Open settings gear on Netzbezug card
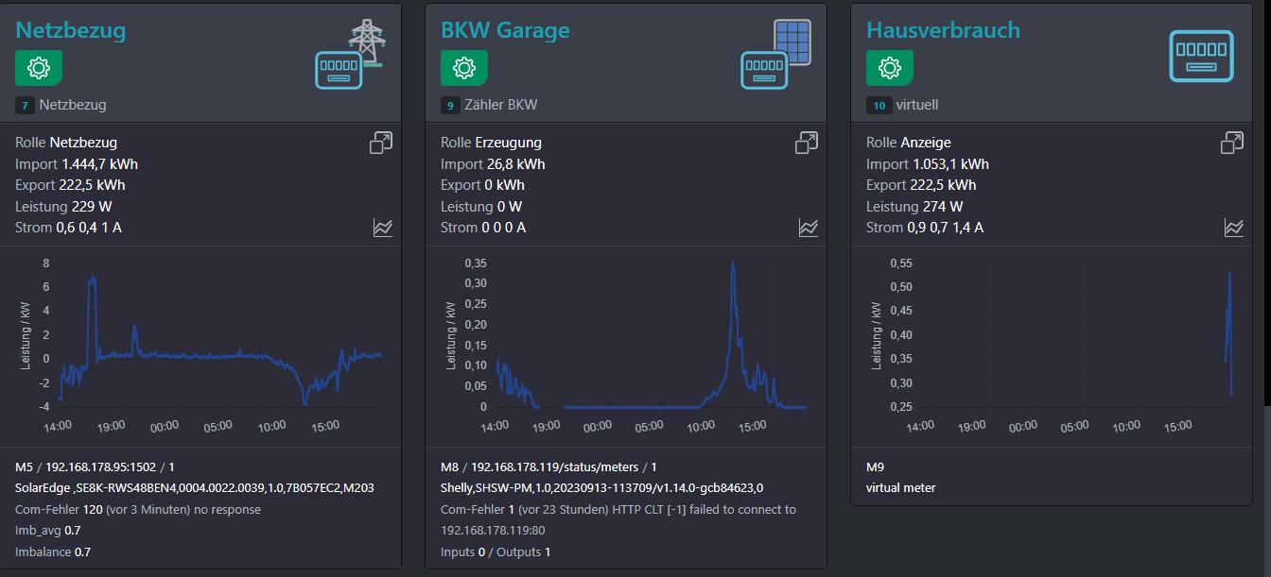Viewport: 1271px width, 577px height. pos(39,68)
